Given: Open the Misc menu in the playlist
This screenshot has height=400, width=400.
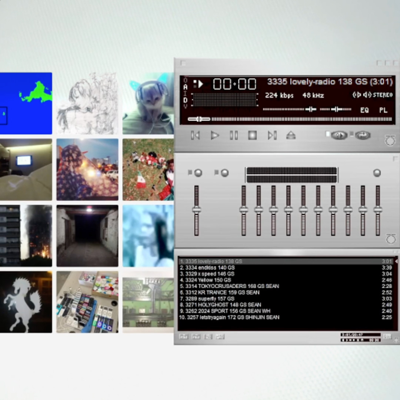Looking at the screenshot, I should tap(220, 337).
